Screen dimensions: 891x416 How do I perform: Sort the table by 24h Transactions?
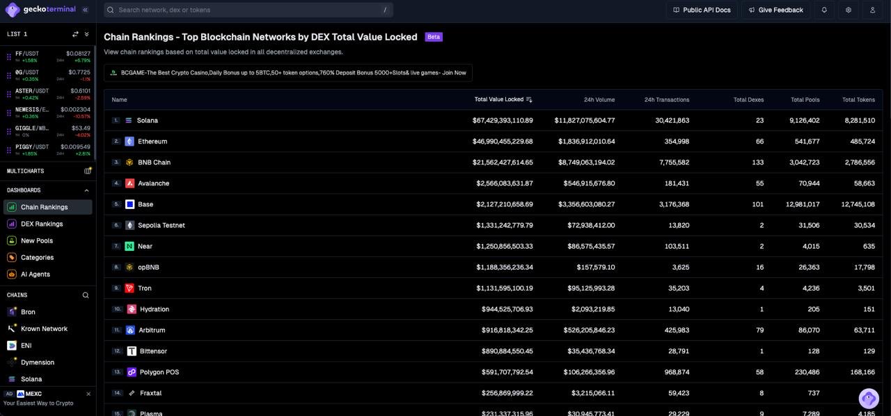click(666, 100)
